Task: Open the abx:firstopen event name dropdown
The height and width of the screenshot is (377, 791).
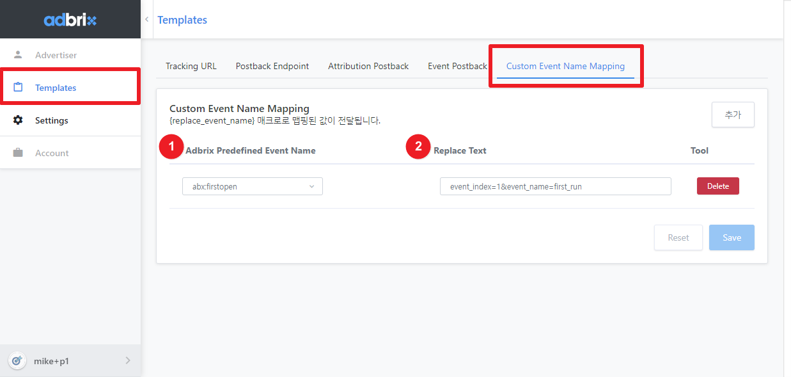Action: (253, 186)
